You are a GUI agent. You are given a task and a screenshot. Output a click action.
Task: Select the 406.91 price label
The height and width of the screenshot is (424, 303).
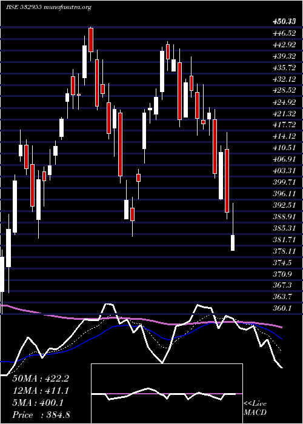(284, 159)
